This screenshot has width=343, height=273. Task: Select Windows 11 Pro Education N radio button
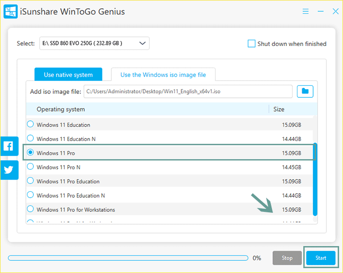30,195
